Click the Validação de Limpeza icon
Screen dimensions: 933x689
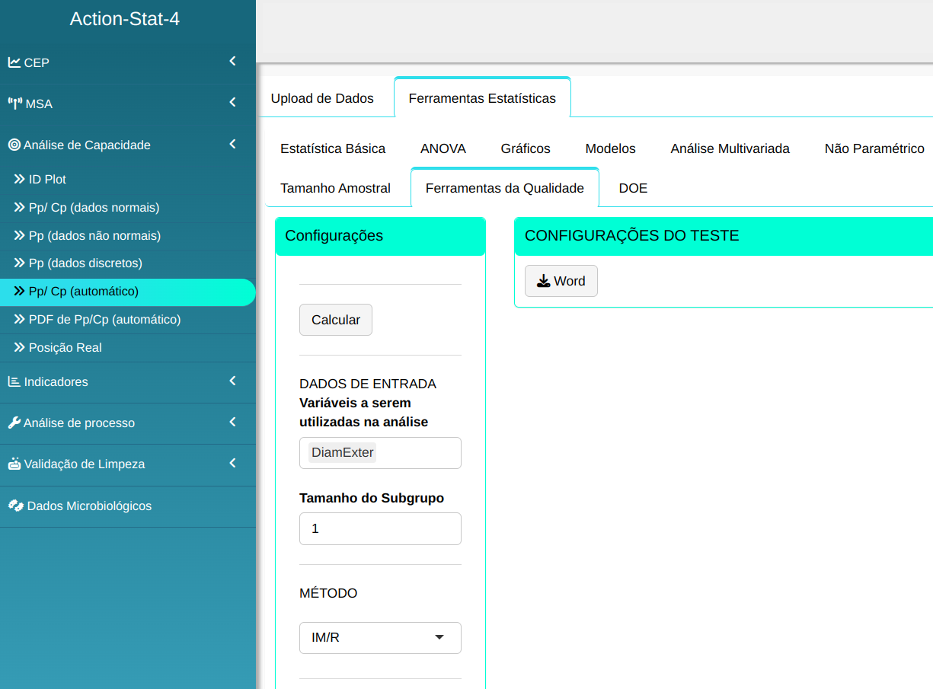point(14,464)
